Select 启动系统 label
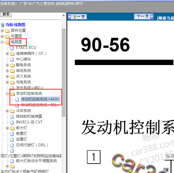The height and width of the screenshot is (173, 174). coord(23,71)
